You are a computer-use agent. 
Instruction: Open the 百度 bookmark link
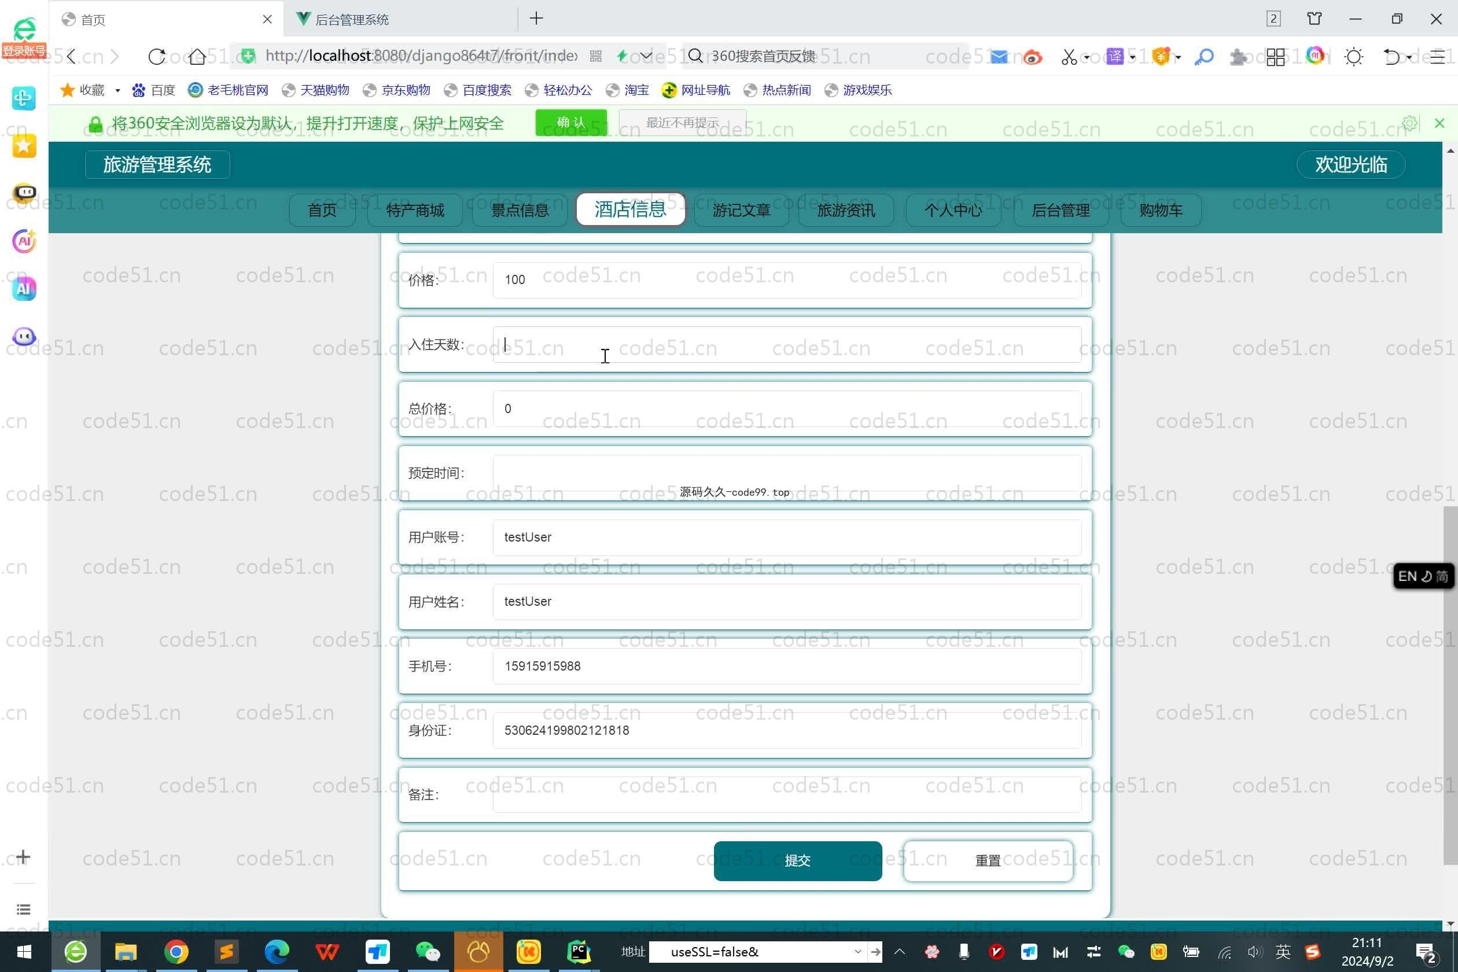(154, 90)
